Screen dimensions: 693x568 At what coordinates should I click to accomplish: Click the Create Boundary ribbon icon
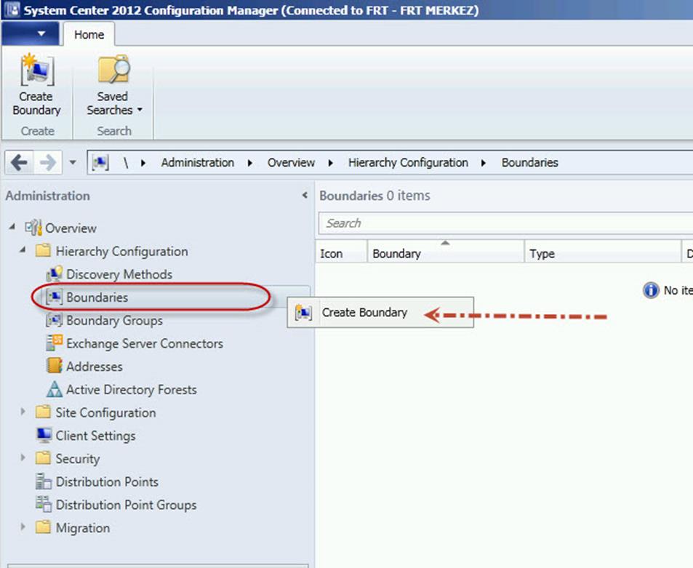[x=36, y=71]
